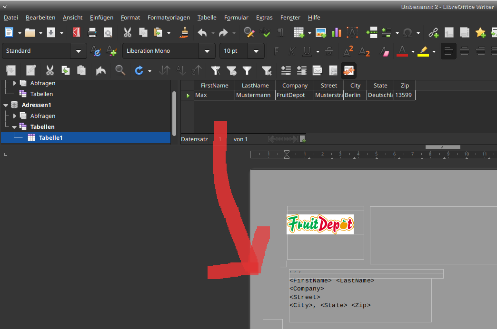Click the New document icon
Screen dimensions: 497x329
9,32
